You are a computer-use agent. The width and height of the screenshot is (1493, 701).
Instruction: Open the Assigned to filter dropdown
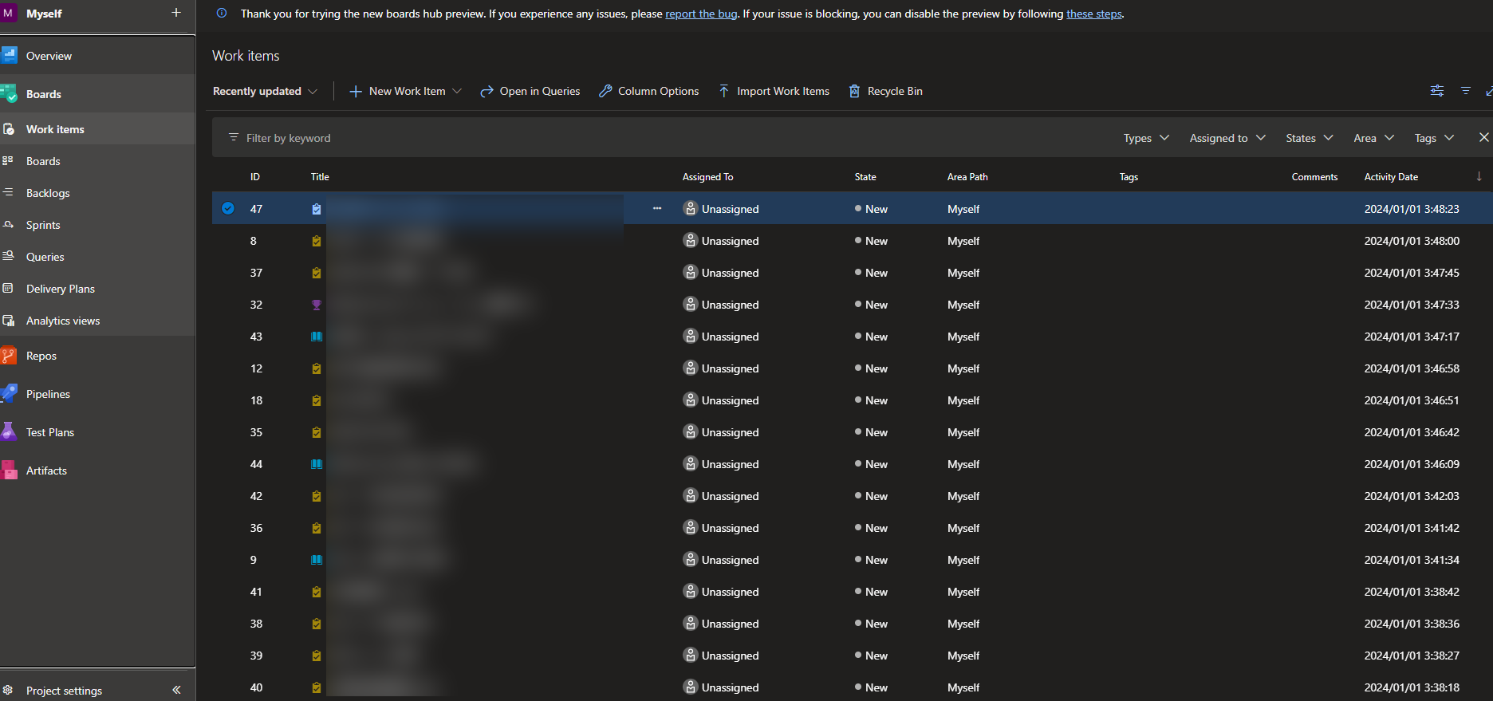coord(1227,138)
